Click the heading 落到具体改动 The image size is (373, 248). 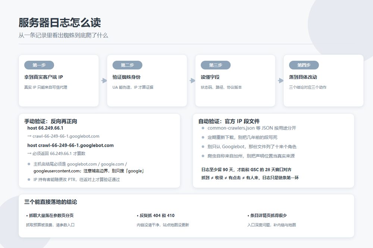303,77
